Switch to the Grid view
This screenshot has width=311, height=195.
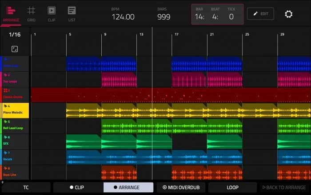click(31, 13)
